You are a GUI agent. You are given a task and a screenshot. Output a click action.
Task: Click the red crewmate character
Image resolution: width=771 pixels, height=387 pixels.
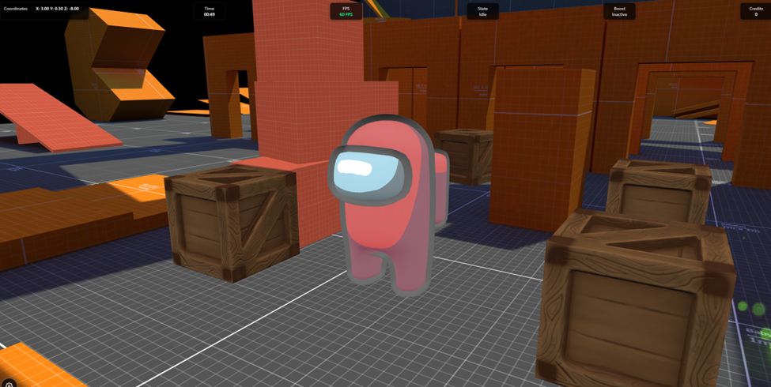pyautogui.click(x=388, y=205)
